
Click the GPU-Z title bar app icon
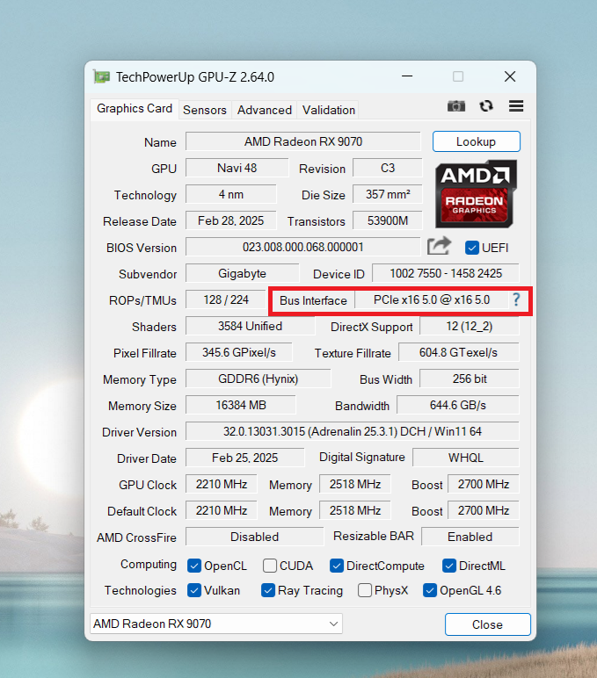[102, 77]
